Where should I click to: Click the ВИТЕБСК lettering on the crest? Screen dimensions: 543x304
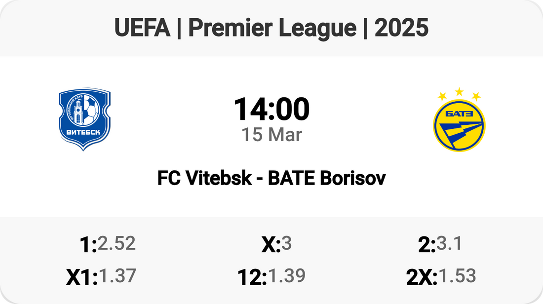(84, 132)
